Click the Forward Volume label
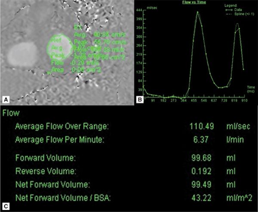This screenshot has width=258, height=212. click(45, 158)
